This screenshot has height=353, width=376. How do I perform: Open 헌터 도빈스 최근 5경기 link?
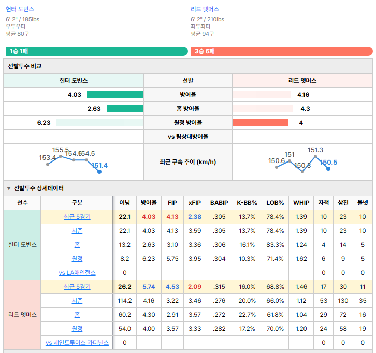click(x=77, y=217)
